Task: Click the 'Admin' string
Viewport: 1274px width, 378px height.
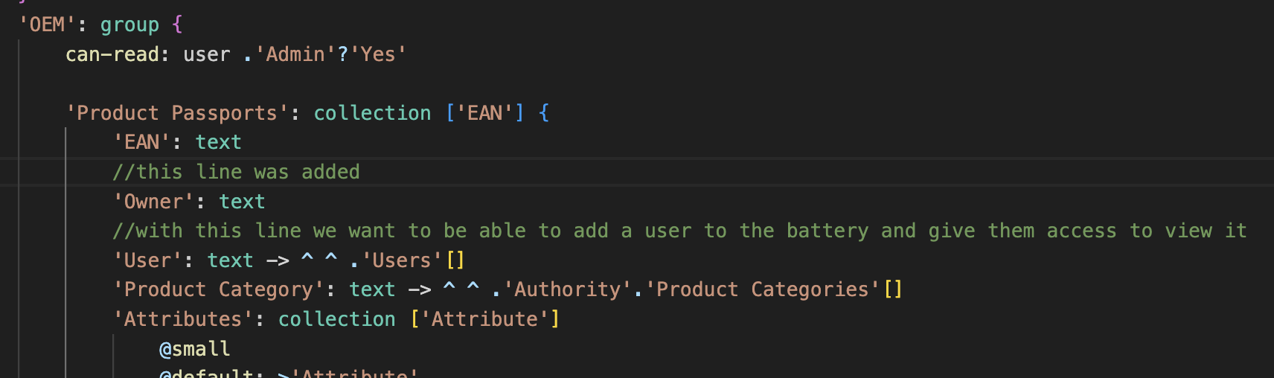Action: [295, 54]
